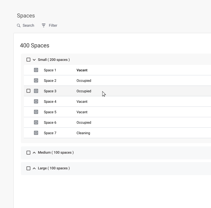Image resolution: width=211 pixels, height=208 pixels.
Task: Select all spaces in the Small group
Action: coord(28,60)
